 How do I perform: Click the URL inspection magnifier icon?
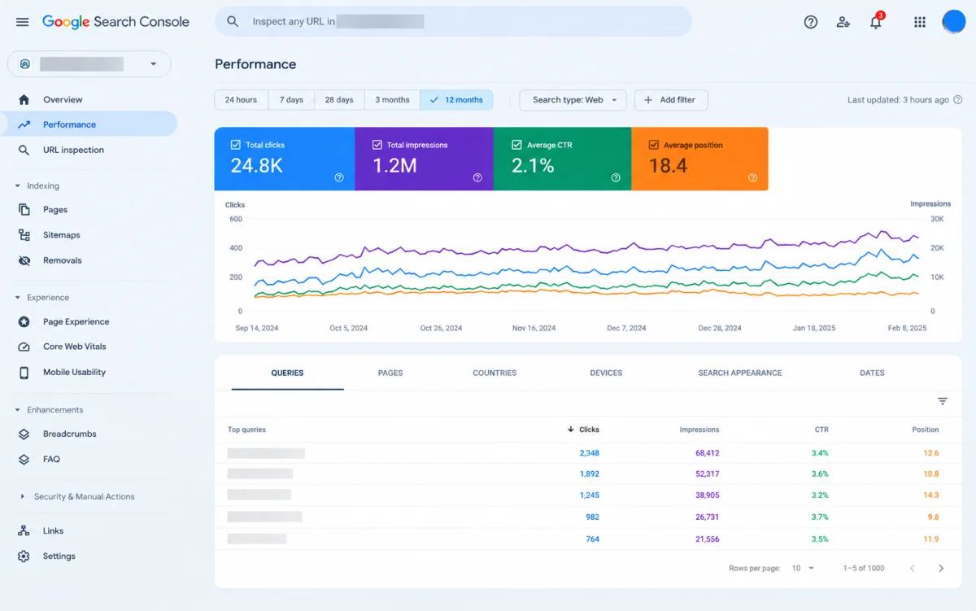click(x=24, y=150)
